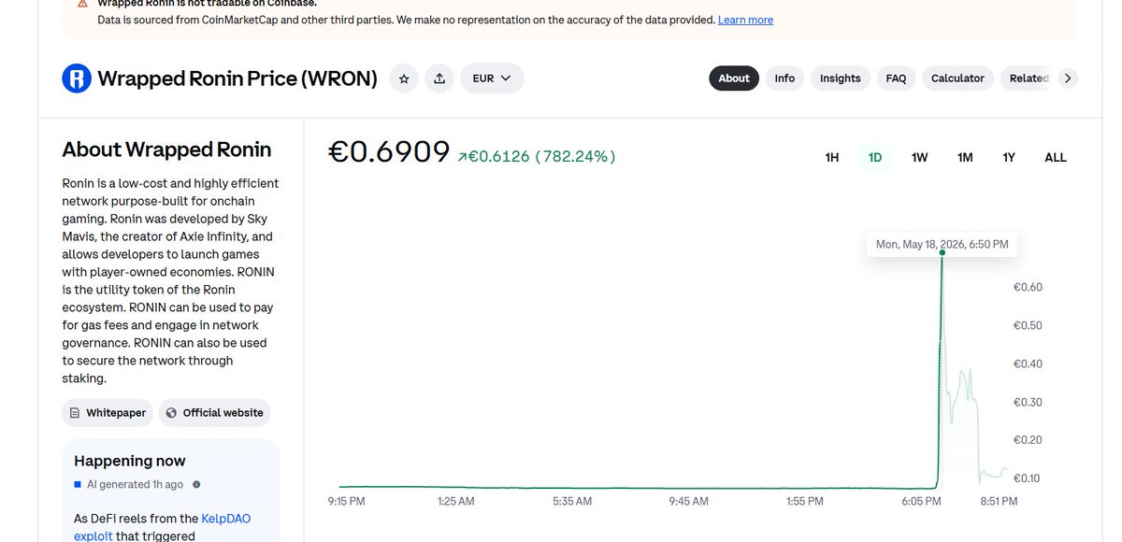Click the €0.10 axis label
The height and width of the screenshot is (542, 1122).
tap(1028, 478)
